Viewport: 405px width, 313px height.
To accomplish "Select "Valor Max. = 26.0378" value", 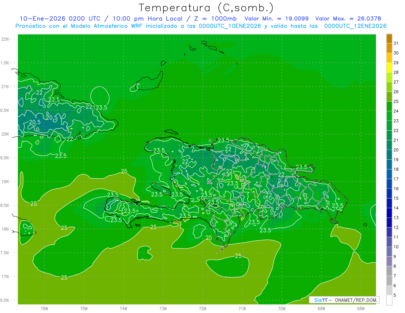I will 348,19.
